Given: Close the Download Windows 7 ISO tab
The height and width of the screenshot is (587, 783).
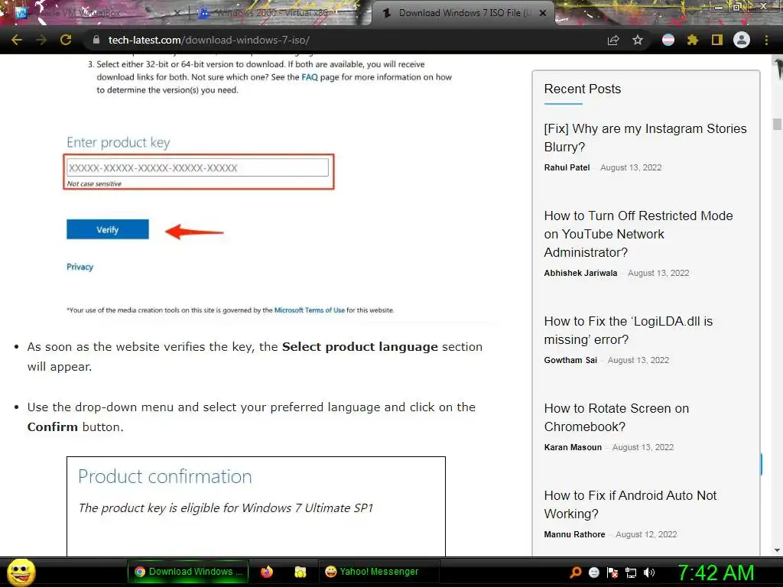Looking at the screenshot, I should (543, 13).
